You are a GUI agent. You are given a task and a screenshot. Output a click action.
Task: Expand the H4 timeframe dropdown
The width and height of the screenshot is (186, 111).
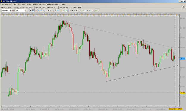[x=26, y=10]
